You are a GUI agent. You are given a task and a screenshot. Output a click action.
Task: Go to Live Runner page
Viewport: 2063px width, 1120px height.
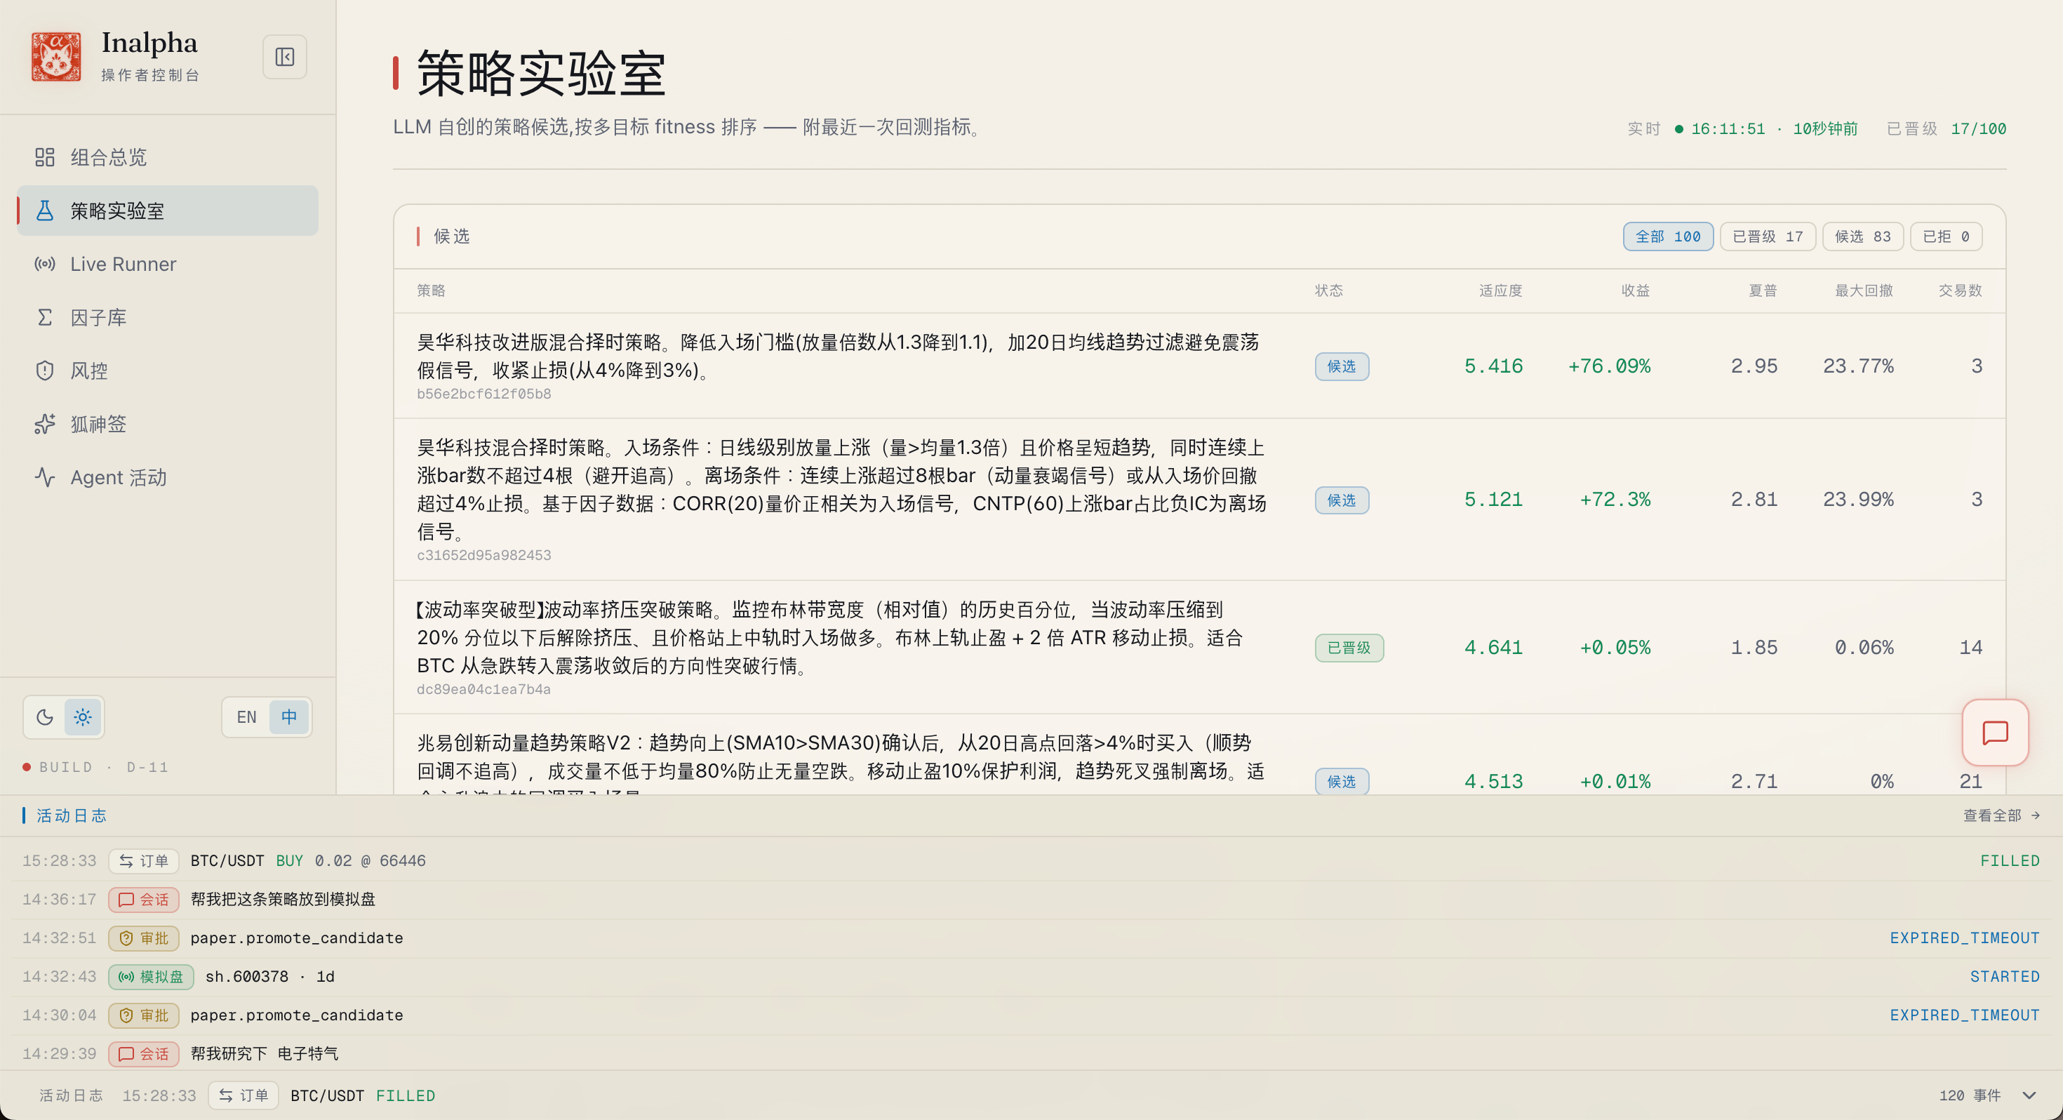tap(168, 264)
